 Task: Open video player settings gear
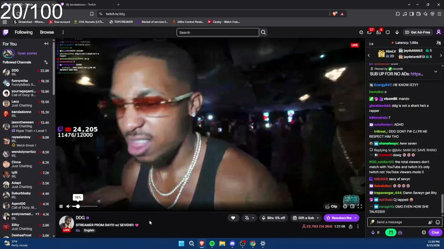[x=345, y=206]
